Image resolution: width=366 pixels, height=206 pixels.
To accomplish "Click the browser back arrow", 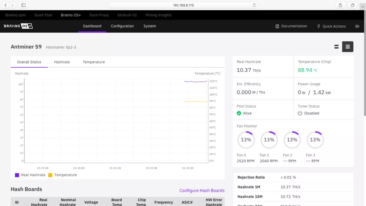I will 6,5.
